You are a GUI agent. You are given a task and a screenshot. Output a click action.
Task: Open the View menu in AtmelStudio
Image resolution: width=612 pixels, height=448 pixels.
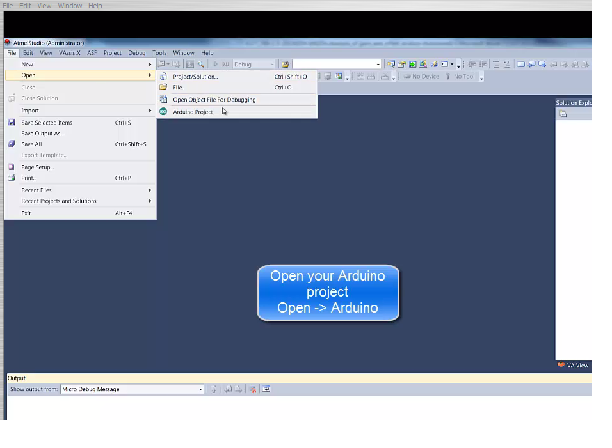click(45, 53)
